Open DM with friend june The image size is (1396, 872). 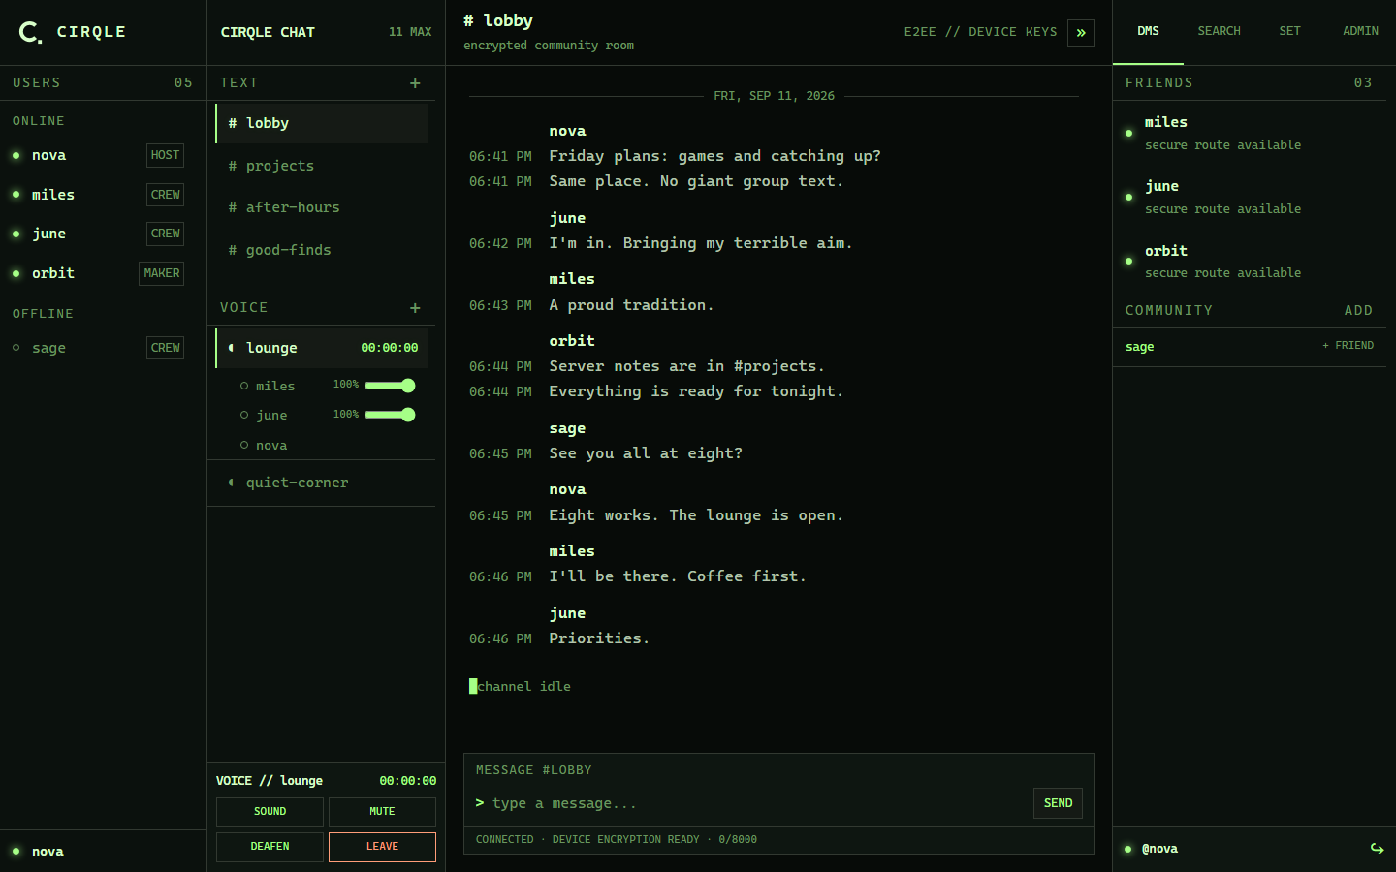(1250, 197)
